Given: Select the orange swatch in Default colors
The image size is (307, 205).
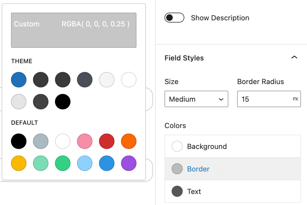Looking at the screenshot, I should pos(129,141).
